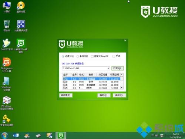Click the 确定 button
This screenshot has height=139, width=185.
click(x=104, y=95)
